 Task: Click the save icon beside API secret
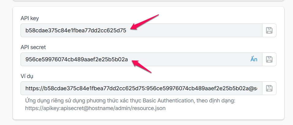(269, 59)
